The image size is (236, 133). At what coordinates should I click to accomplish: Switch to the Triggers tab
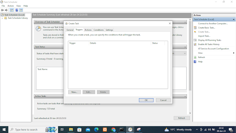click(x=79, y=30)
